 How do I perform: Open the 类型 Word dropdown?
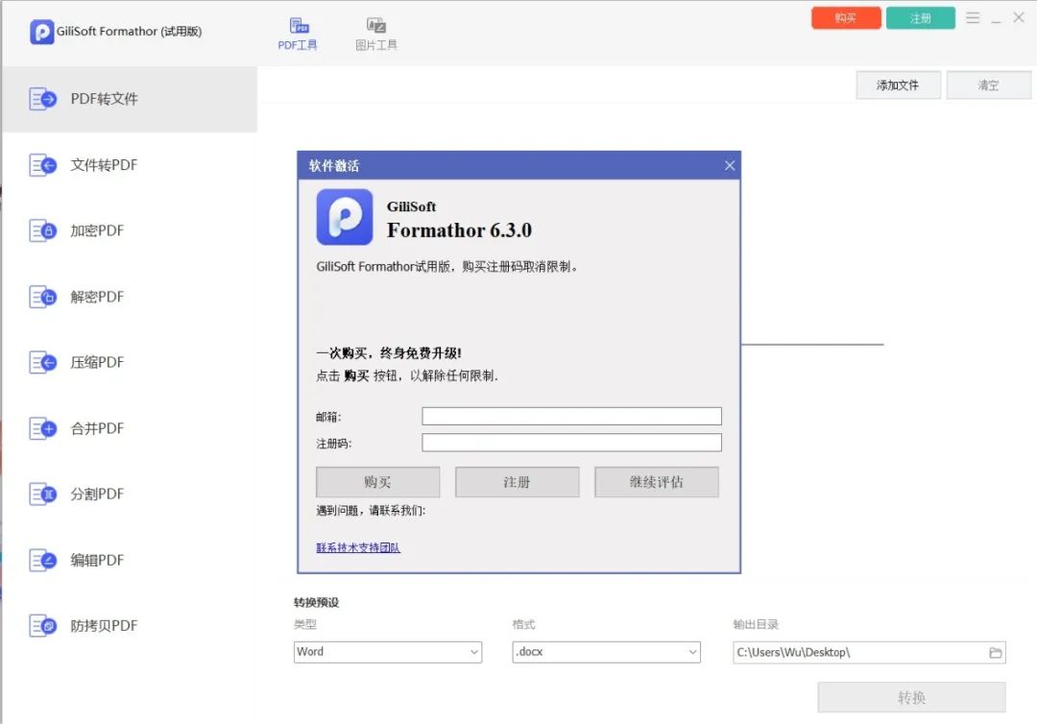click(388, 652)
